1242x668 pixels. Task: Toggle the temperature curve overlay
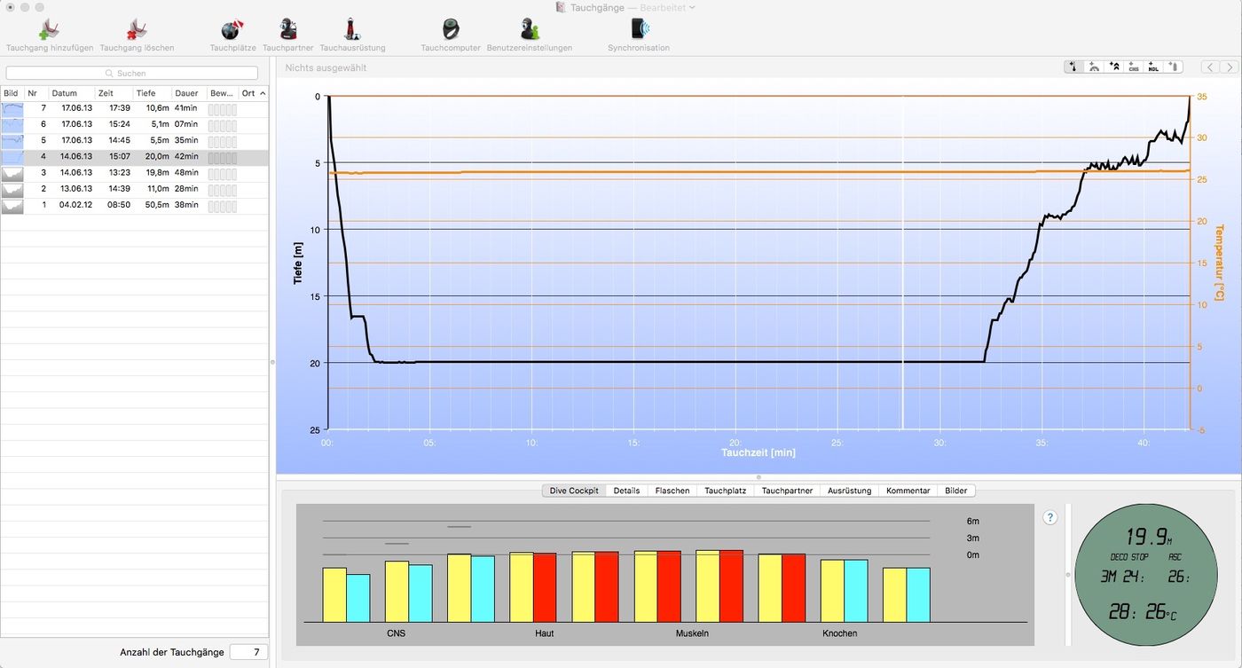pos(1073,67)
